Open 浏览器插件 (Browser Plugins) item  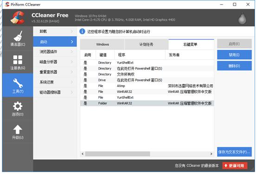tap(55, 52)
